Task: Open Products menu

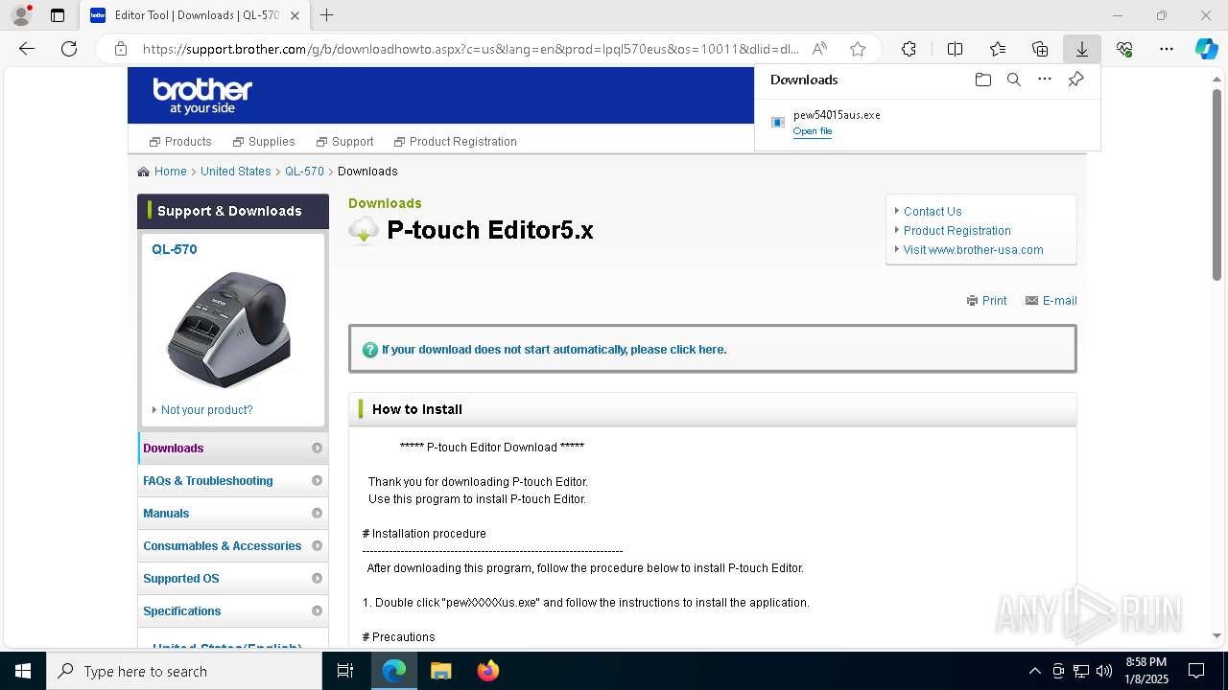Action: pyautogui.click(x=180, y=142)
